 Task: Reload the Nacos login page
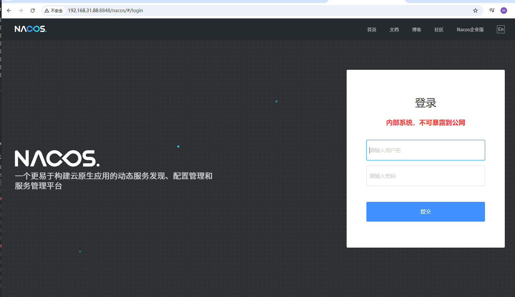(33, 11)
